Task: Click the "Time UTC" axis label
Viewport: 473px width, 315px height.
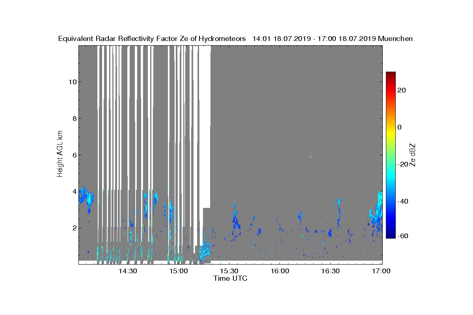Action: coord(230,279)
